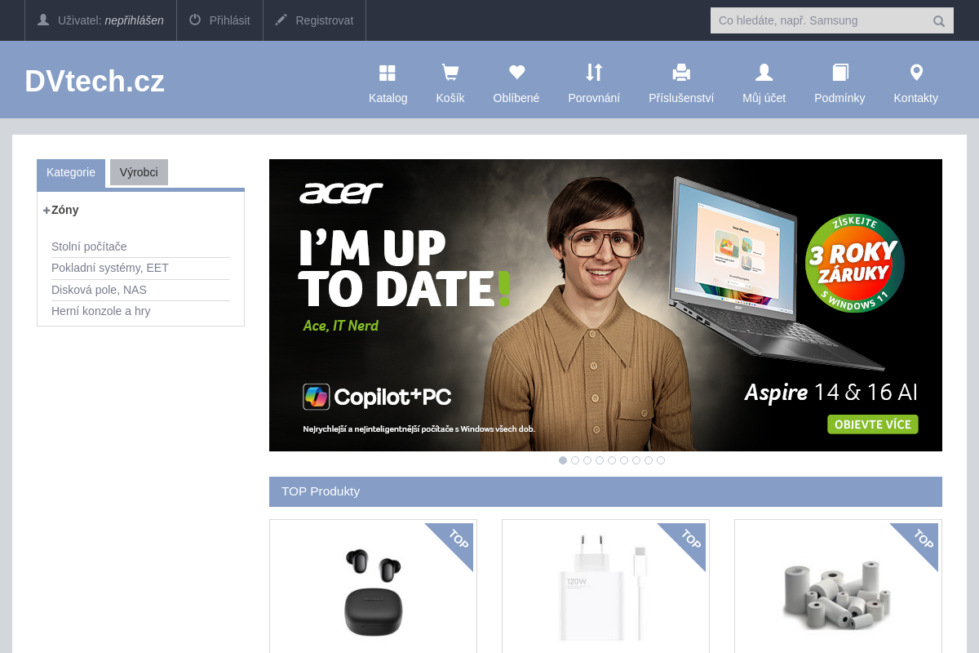
Task: Open the wireless earbuds product thumbnail
Action: coord(373,592)
